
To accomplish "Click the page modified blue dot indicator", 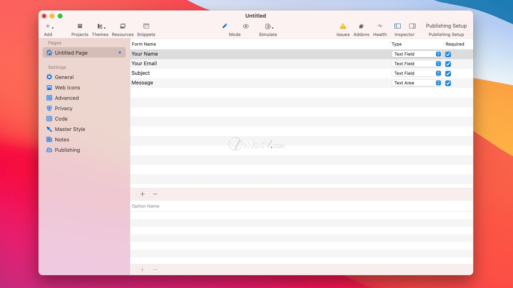I will (x=120, y=53).
